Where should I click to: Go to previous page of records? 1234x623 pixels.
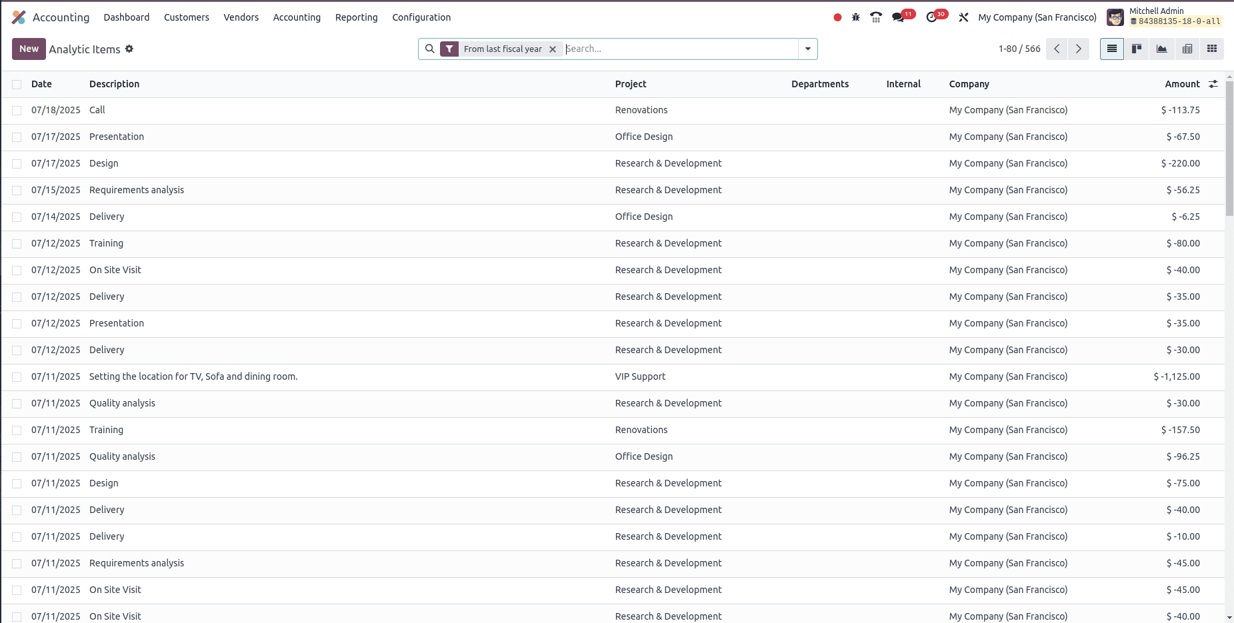pyautogui.click(x=1057, y=49)
